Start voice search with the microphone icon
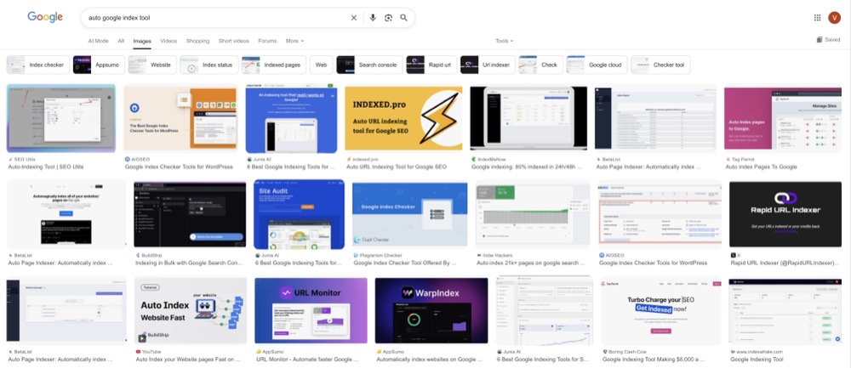Screen dimensions: 851x368 pos(373,18)
